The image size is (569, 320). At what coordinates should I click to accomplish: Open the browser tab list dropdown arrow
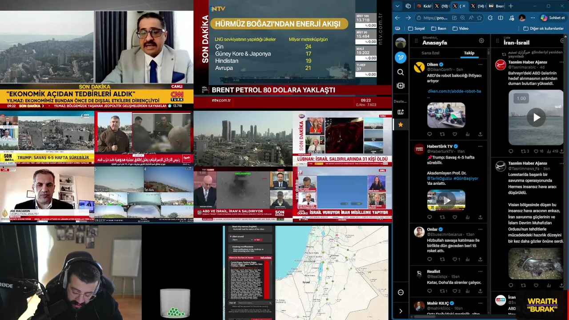coord(397,6)
